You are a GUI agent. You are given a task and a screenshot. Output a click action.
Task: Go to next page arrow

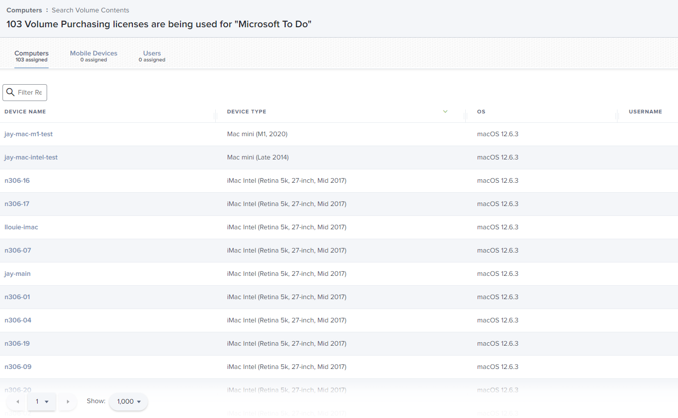(x=68, y=402)
